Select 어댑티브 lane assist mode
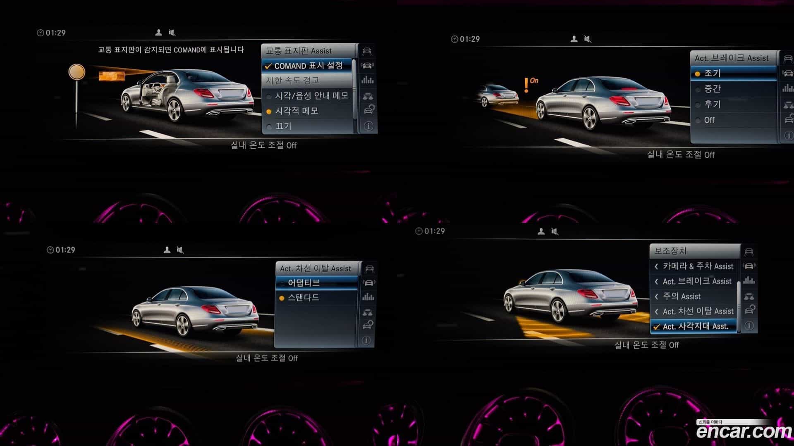Image resolution: width=794 pixels, height=446 pixels. 317,283
